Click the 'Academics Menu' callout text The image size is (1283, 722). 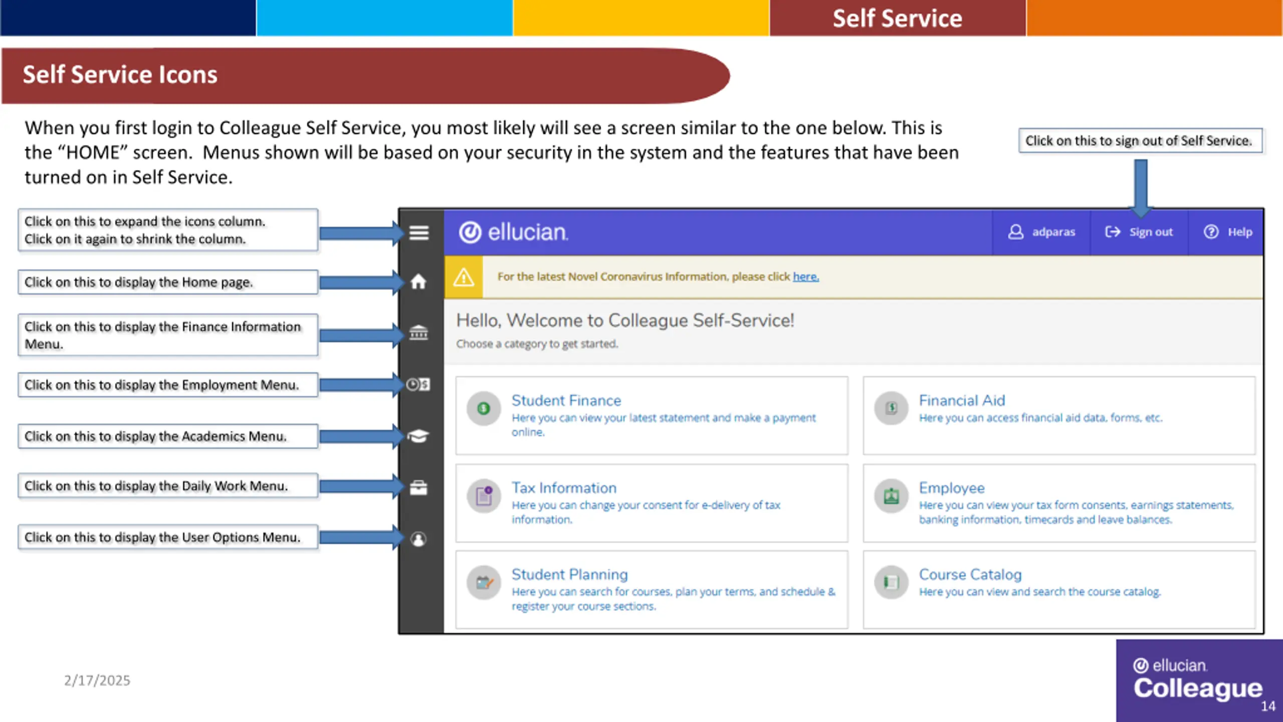[155, 436]
